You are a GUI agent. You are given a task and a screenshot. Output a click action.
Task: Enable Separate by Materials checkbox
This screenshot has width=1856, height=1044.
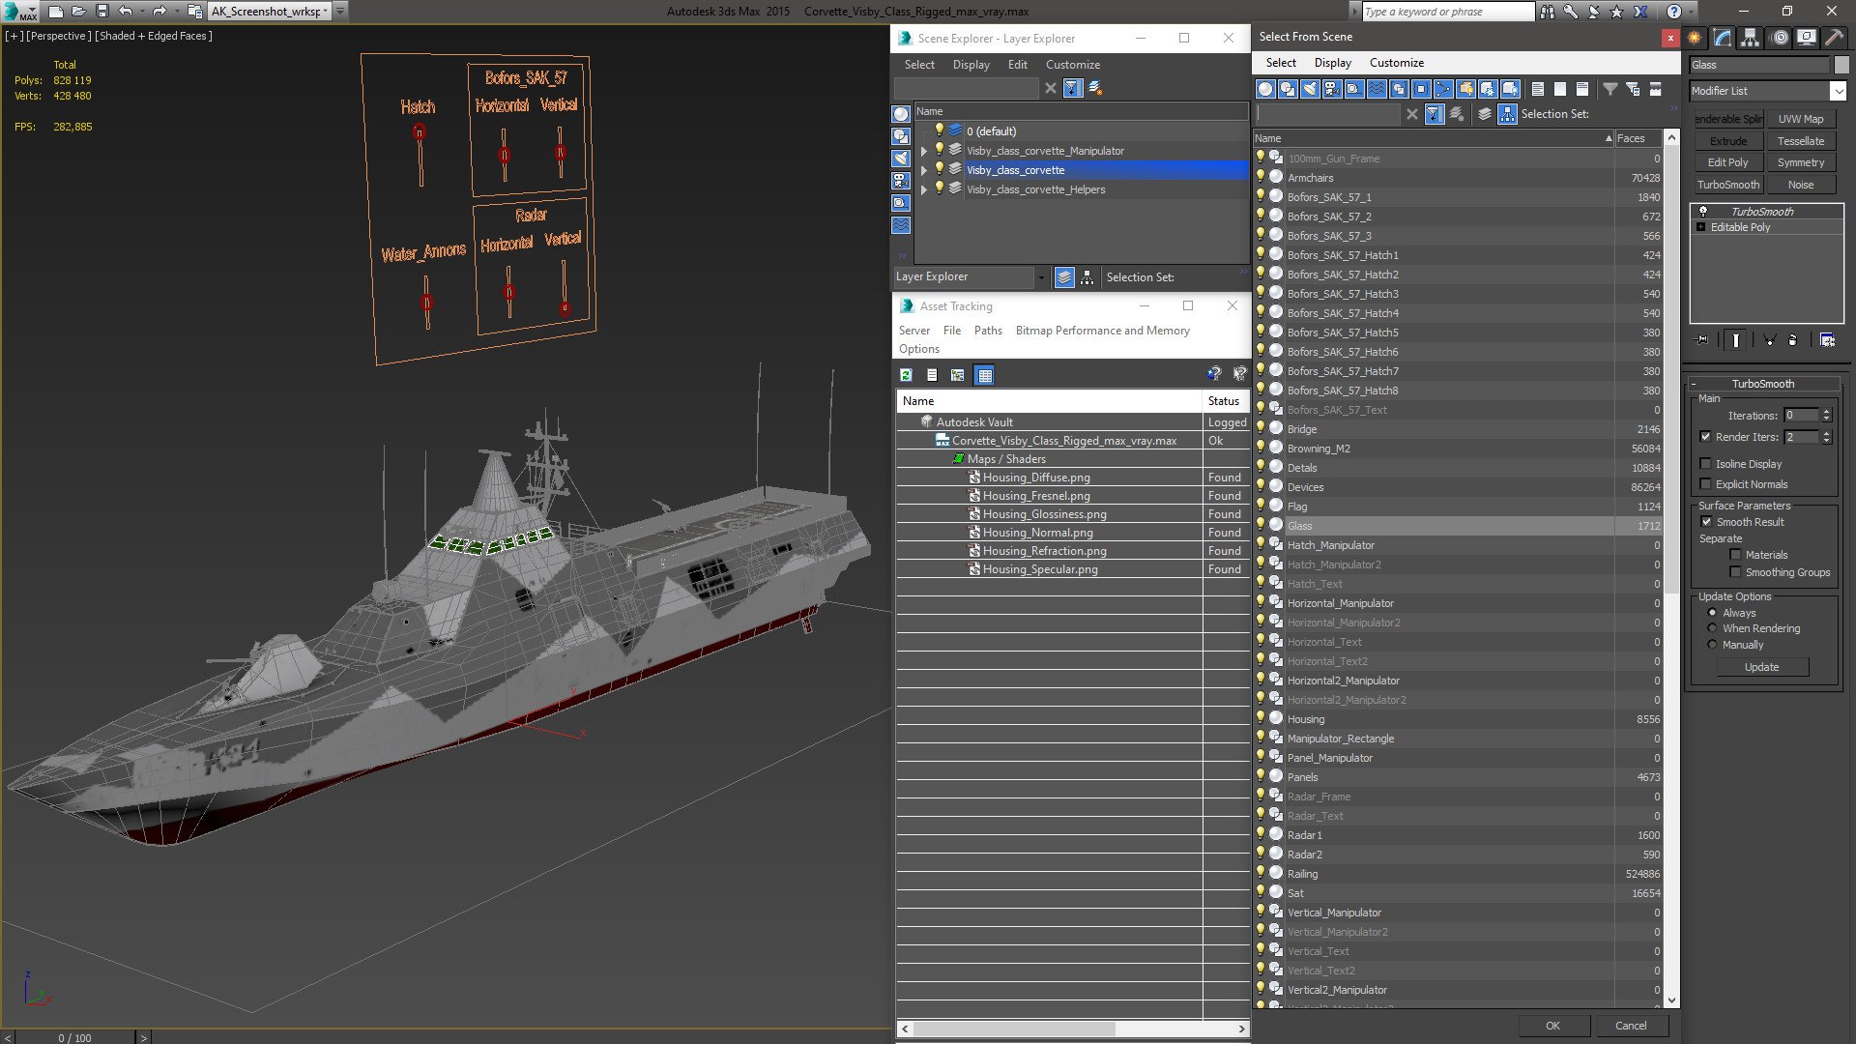1735,555
